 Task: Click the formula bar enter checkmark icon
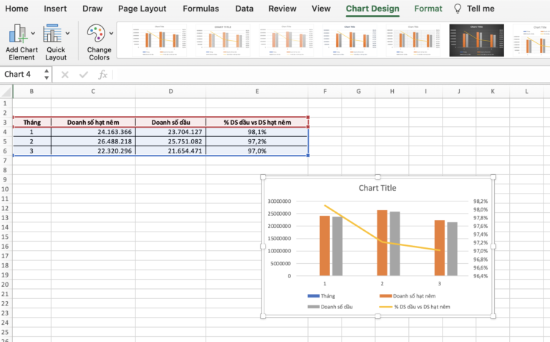[84, 75]
